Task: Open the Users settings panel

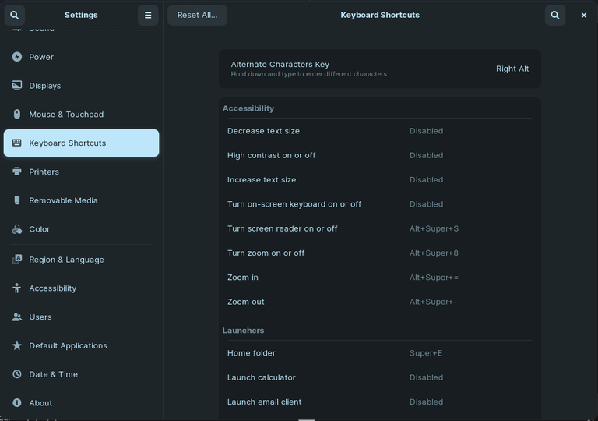Action: (40, 317)
